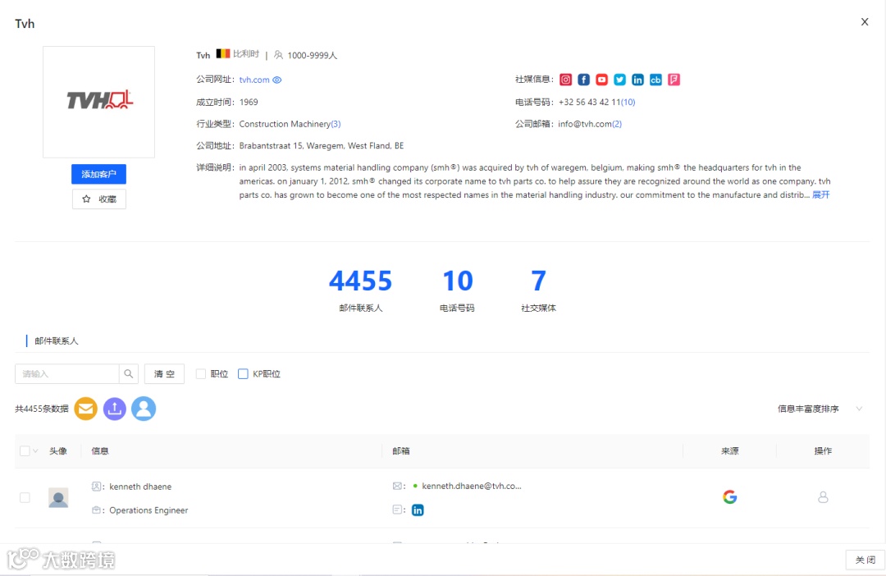Click the 来源 column header
Screen dimensions: 886x576
[729, 450]
